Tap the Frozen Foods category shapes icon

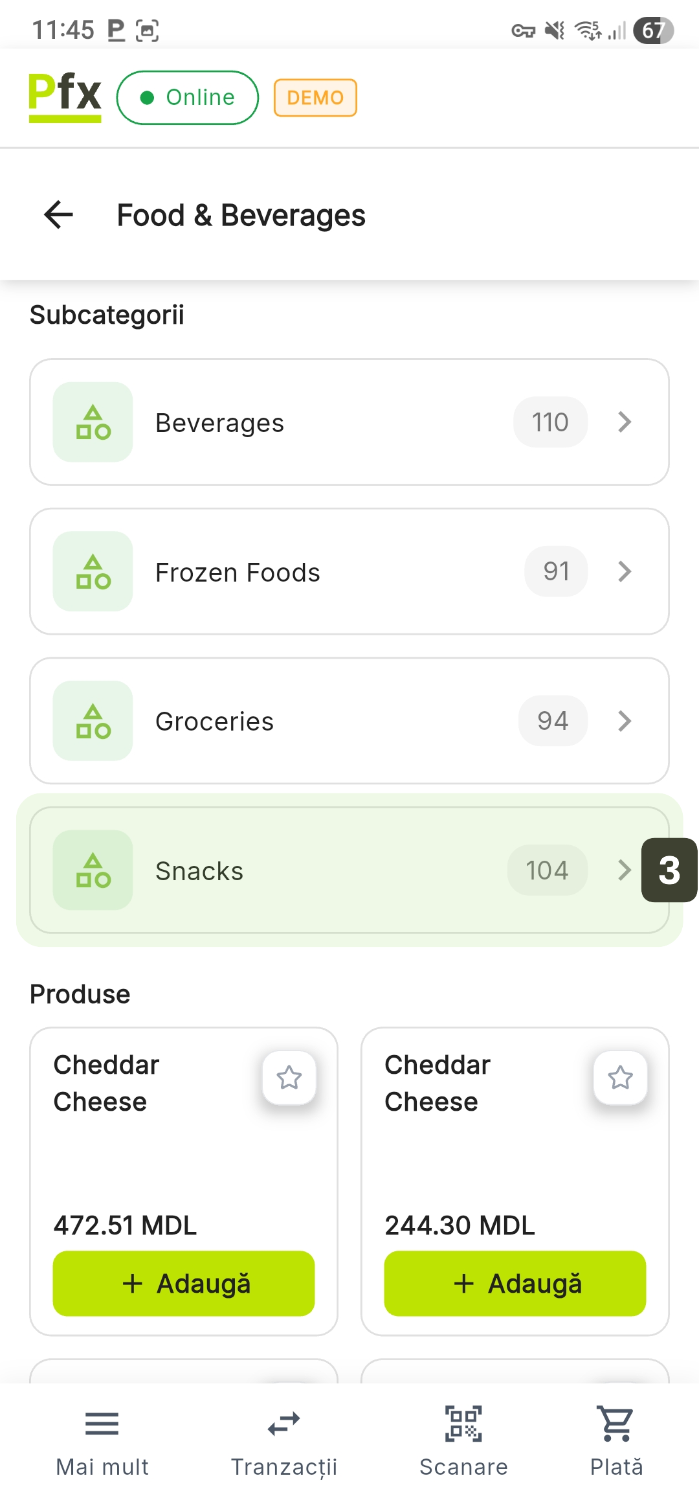[93, 571]
